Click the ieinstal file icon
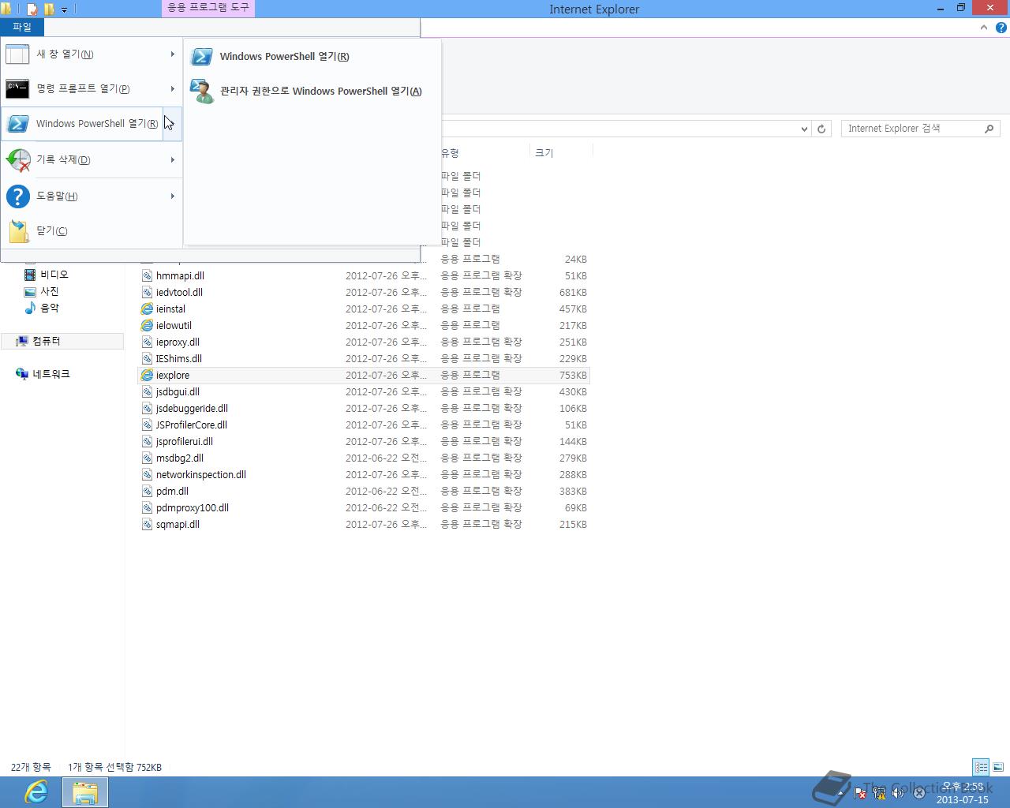The width and height of the screenshot is (1010, 808). [147, 309]
